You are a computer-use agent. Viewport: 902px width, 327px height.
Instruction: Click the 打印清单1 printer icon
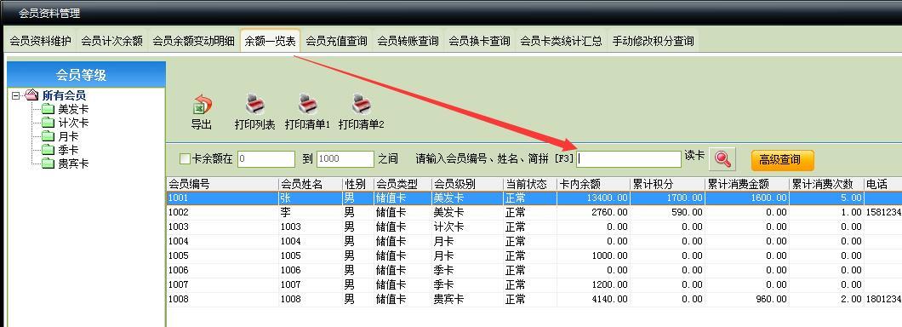coord(308,105)
